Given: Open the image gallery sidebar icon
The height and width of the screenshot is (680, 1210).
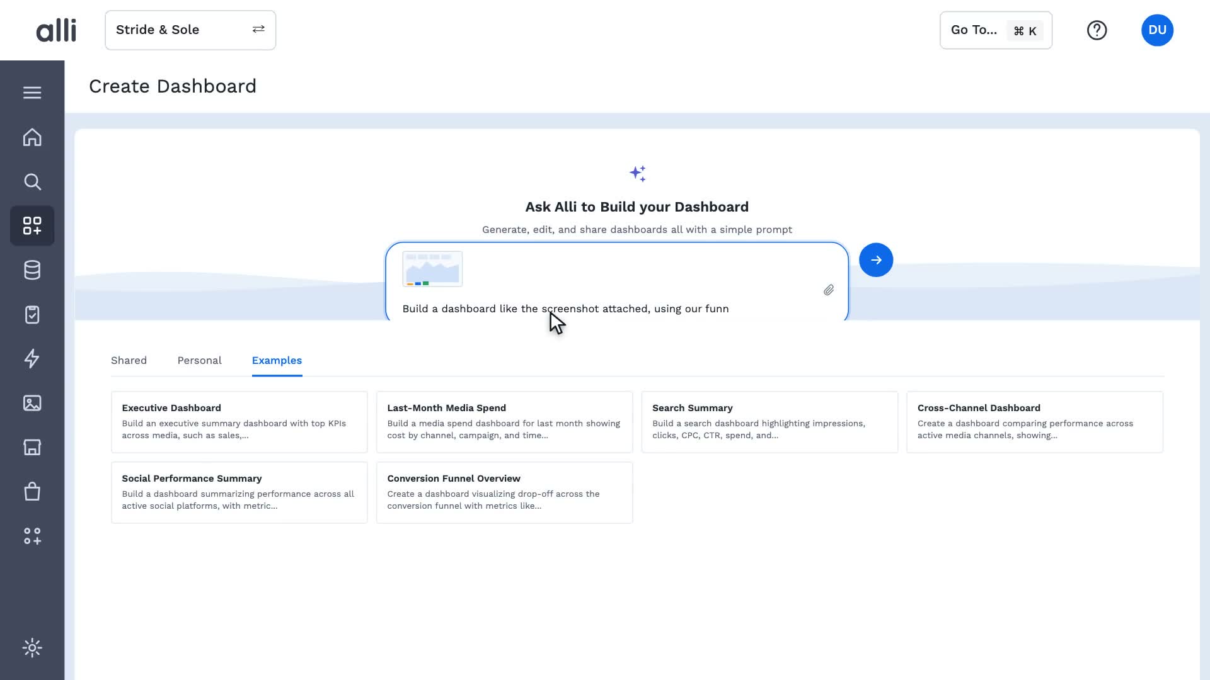Looking at the screenshot, I should 32,403.
